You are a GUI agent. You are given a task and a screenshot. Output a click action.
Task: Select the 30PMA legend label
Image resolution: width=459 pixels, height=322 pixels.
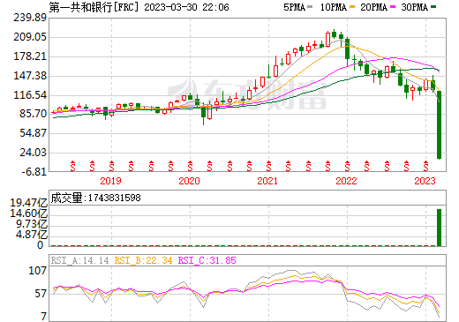click(x=414, y=7)
